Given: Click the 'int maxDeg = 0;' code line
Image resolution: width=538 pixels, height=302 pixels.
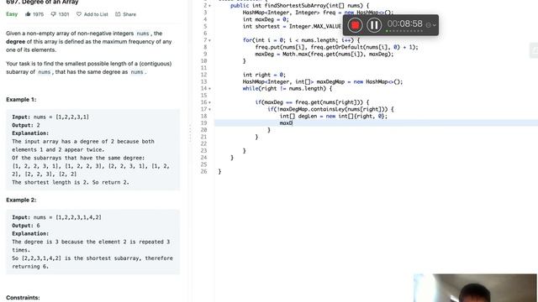Looking at the screenshot, I should click(266, 19).
